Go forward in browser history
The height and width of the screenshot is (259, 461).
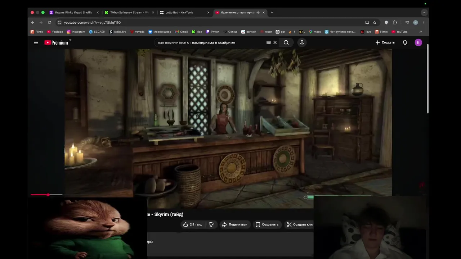(41, 22)
